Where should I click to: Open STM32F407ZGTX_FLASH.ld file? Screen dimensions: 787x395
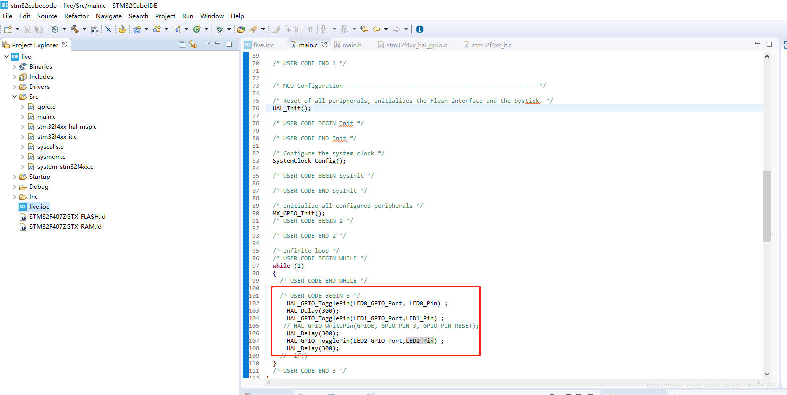[67, 217]
